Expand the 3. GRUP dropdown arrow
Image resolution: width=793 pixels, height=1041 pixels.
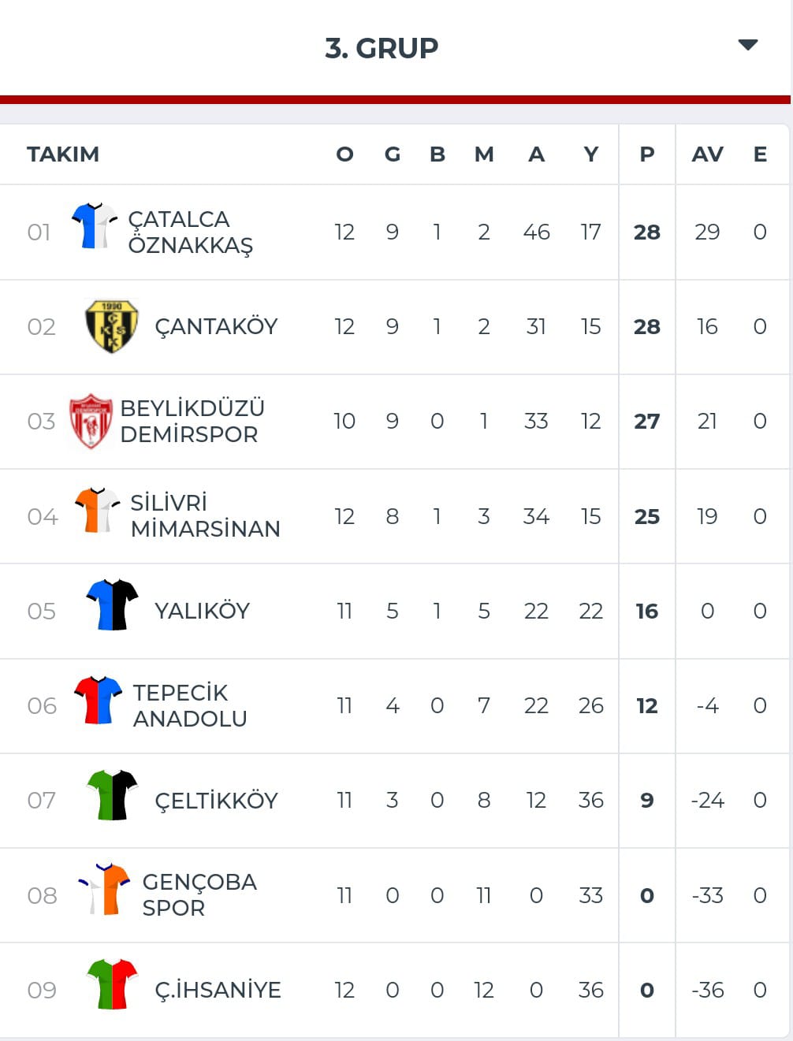(x=747, y=45)
